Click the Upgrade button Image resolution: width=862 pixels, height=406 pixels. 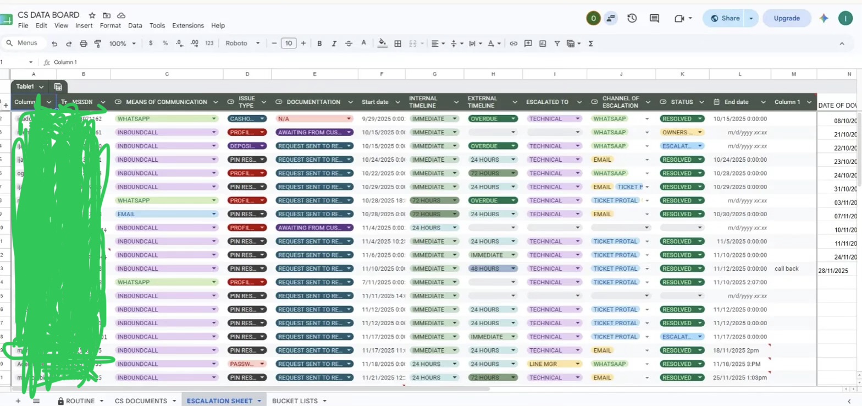(x=787, y=18)
